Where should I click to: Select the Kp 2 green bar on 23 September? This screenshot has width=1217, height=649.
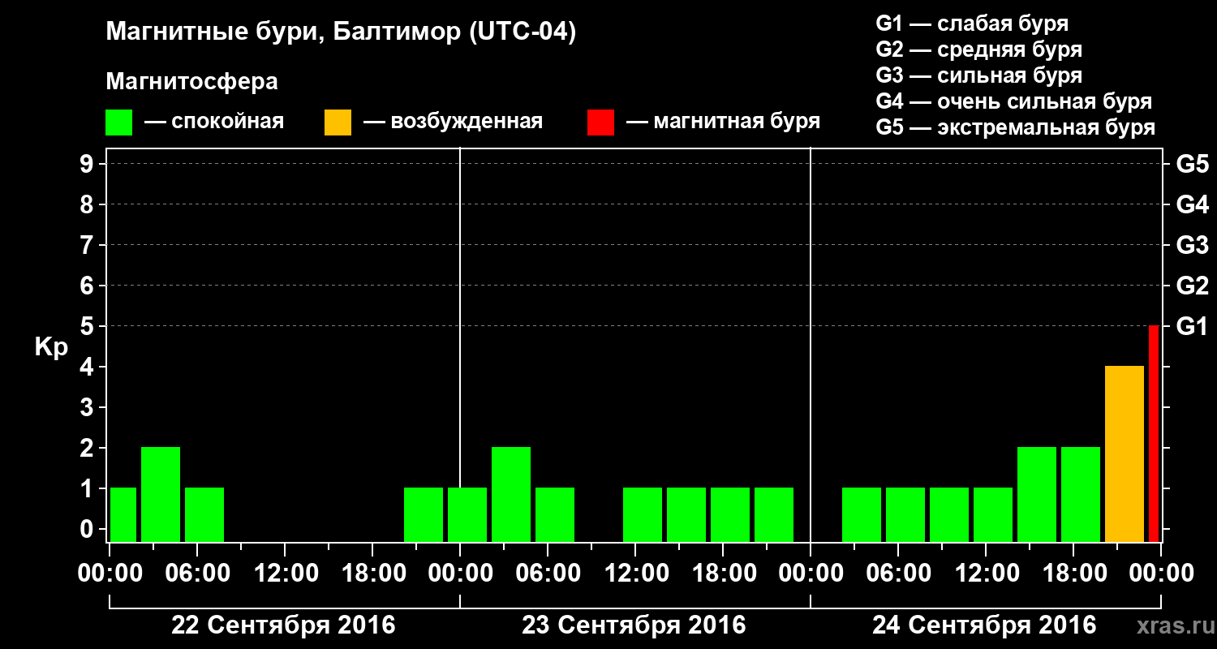point(511,494)
